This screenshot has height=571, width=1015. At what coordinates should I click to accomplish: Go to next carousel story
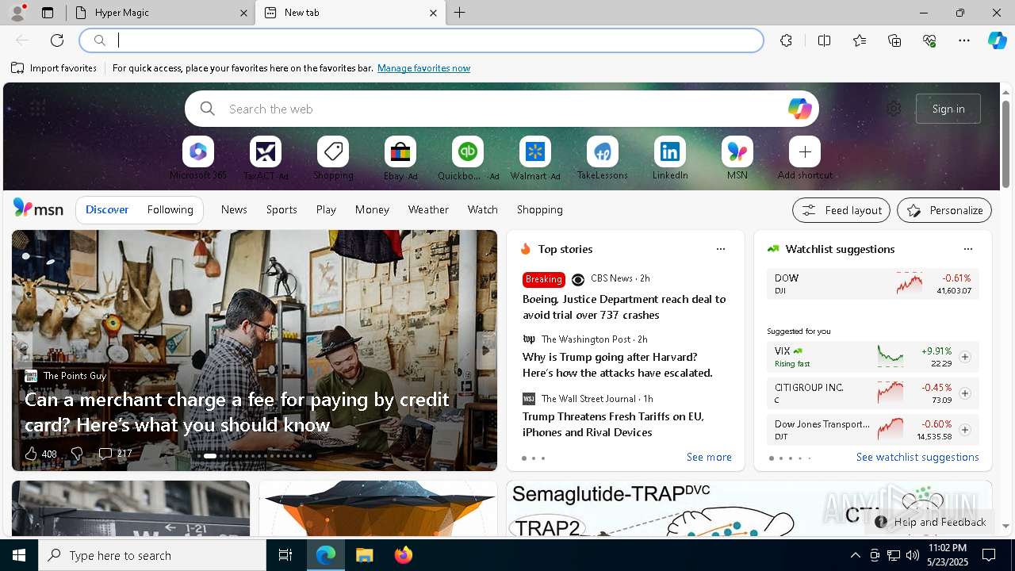click(x=486, y=350)
